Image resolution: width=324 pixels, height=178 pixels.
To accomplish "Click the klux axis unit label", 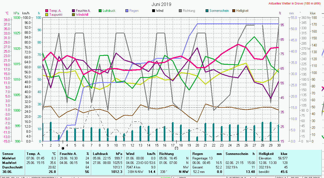I will [312, 13].
